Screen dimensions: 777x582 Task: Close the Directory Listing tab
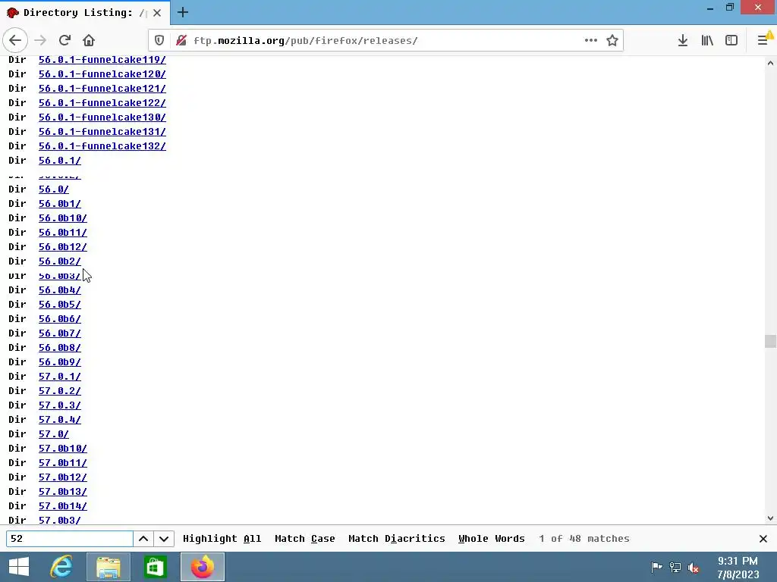click(x=157, y=13)
